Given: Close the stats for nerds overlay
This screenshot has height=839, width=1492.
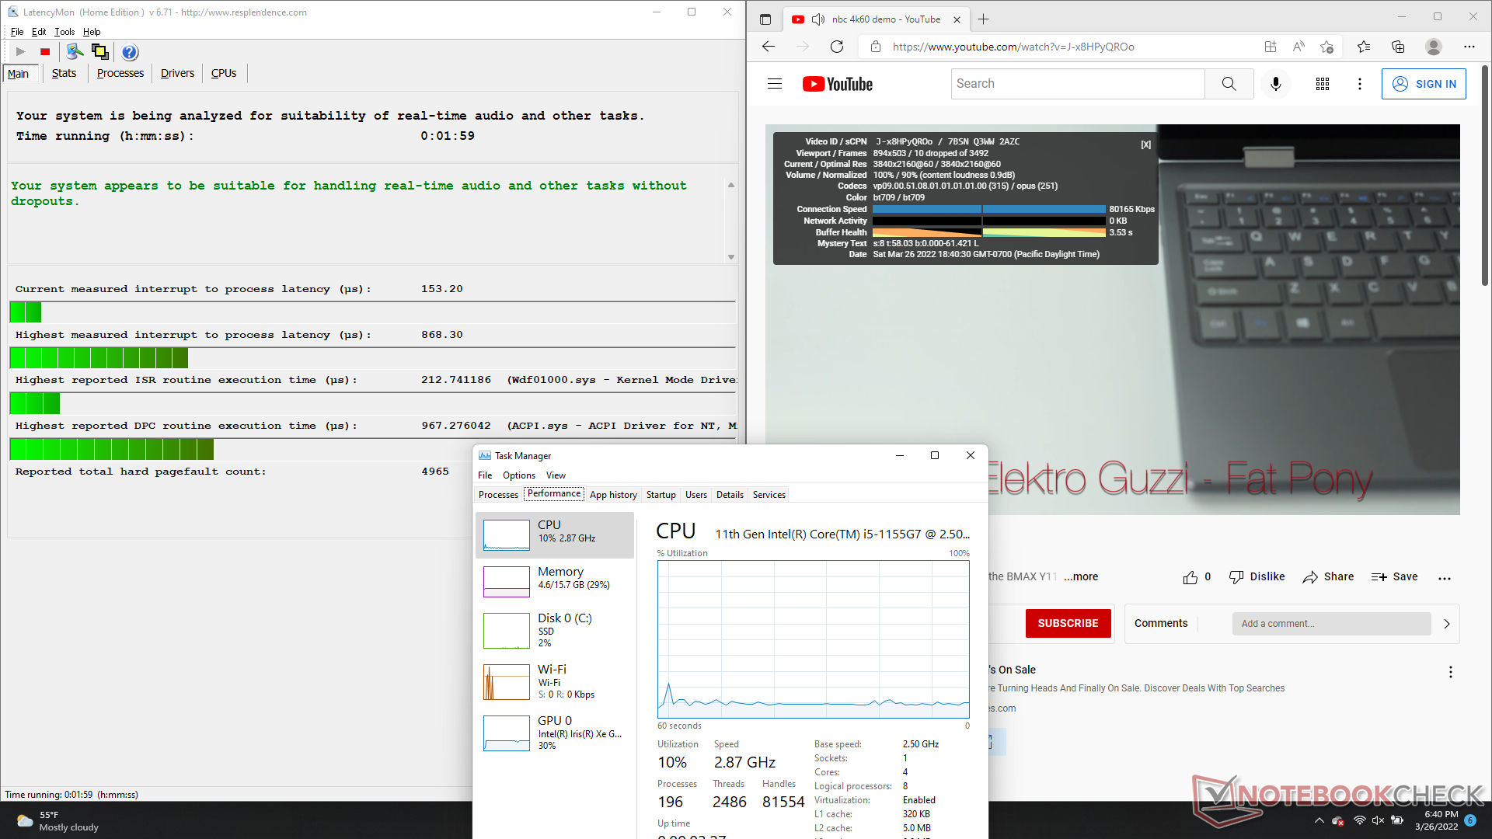Looking at the screenshot, I should pyautogui.click(x=1145, y=144).
